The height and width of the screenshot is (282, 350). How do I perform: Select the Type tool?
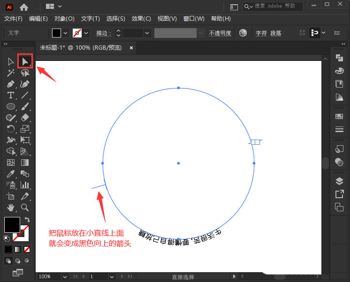[x=10, y=95]
